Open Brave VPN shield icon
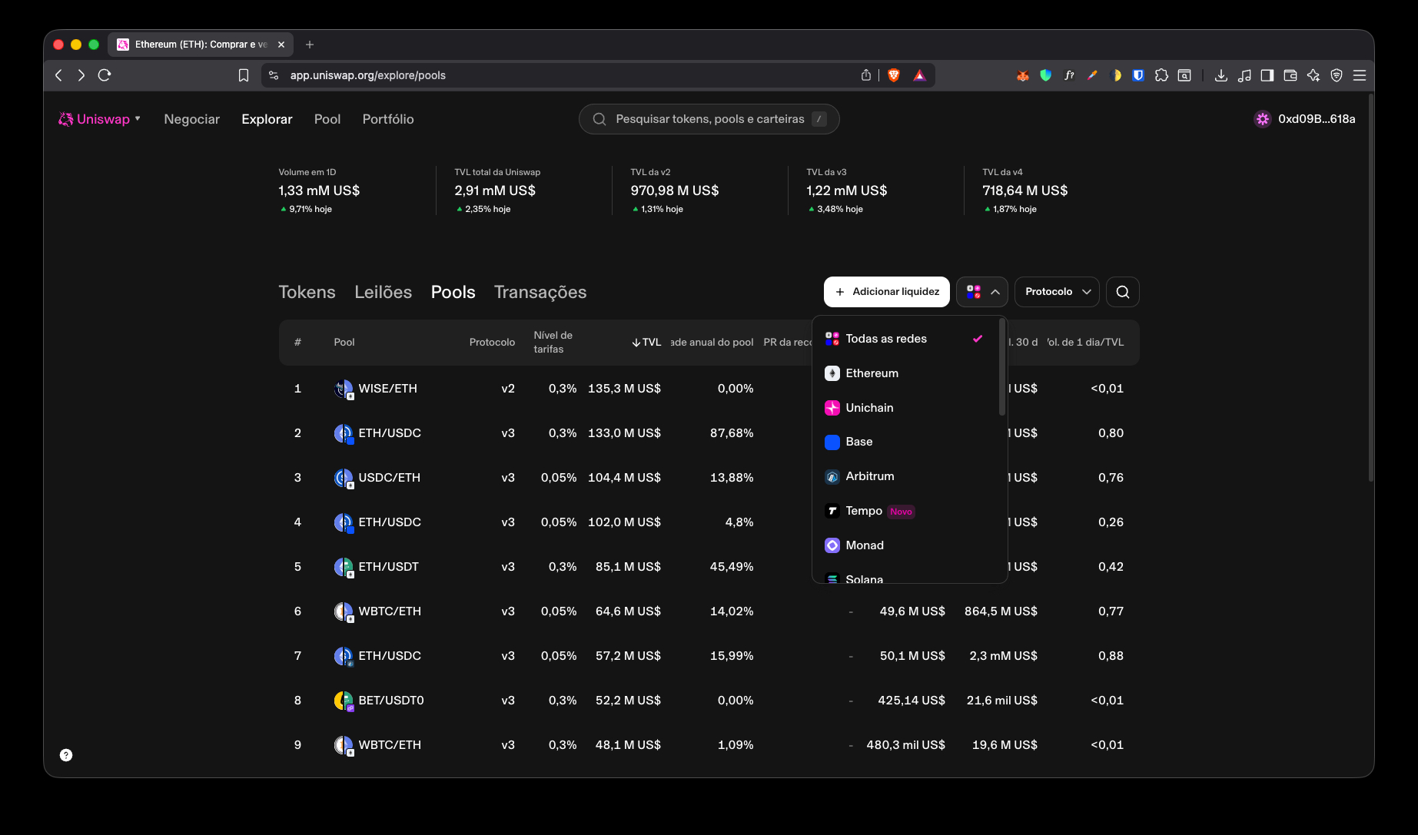The width and height of the screenshot is (1418, 835). pos(1337,75)
